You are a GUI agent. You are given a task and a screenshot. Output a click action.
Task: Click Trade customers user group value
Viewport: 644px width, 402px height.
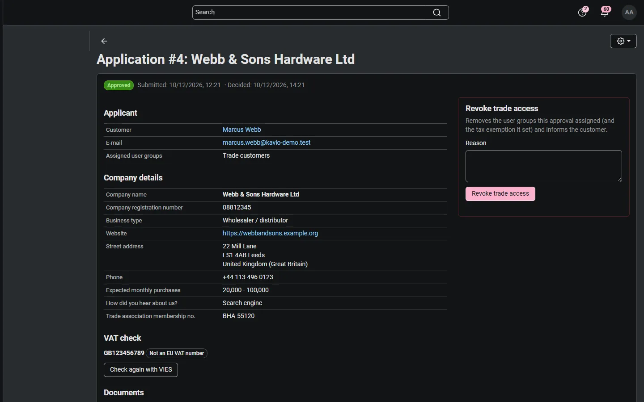pos(246,155)
